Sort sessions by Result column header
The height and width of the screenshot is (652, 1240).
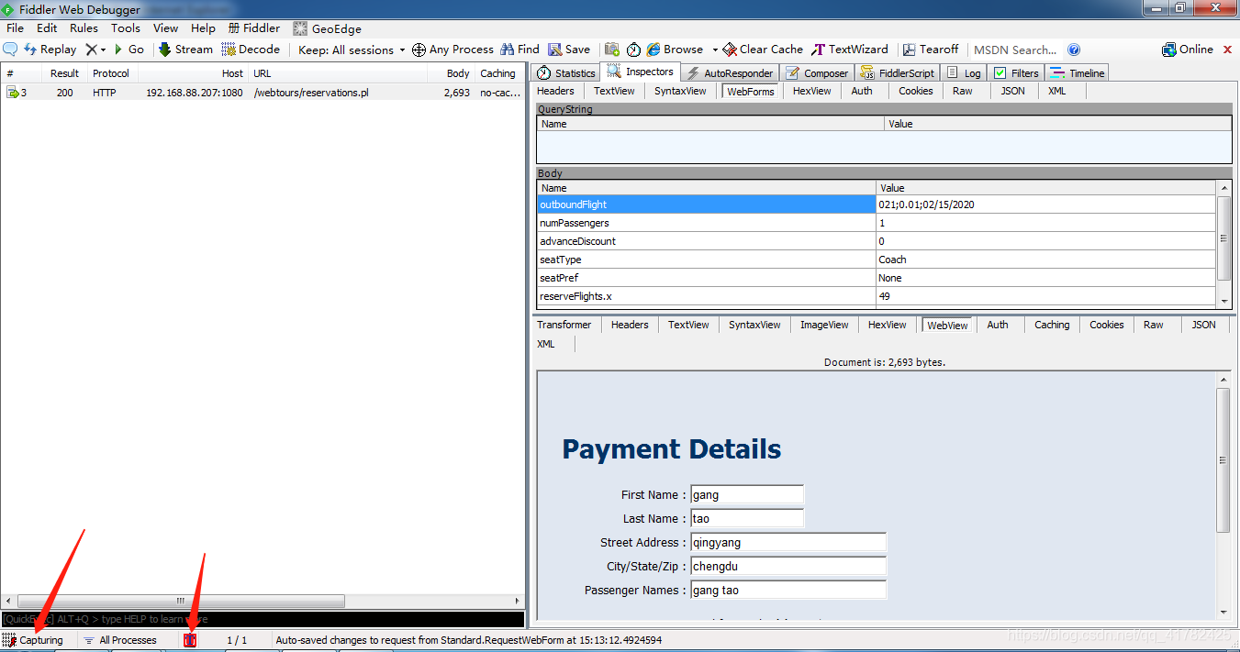pos(64,73)
